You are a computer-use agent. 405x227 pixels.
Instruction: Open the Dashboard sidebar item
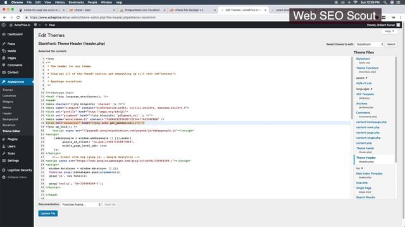click(15, 34)
